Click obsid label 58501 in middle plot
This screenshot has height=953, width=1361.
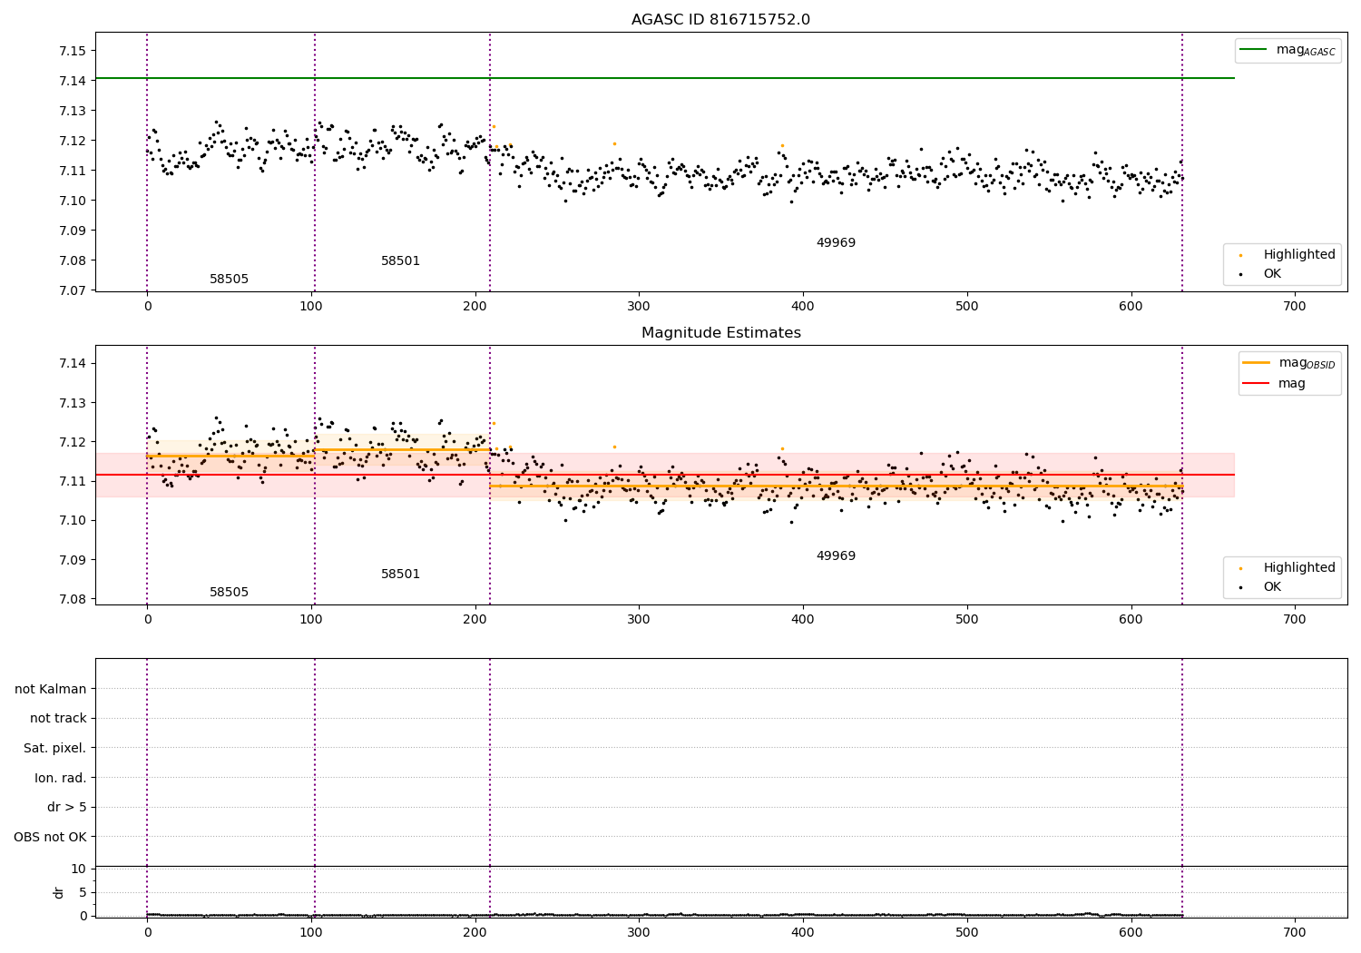coord(400,575)
